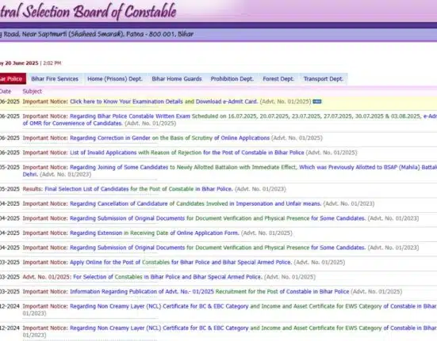This screenshot has height=341, width=437.
Task: Select the Transport Dept. tab
Action: coord(324,79)
